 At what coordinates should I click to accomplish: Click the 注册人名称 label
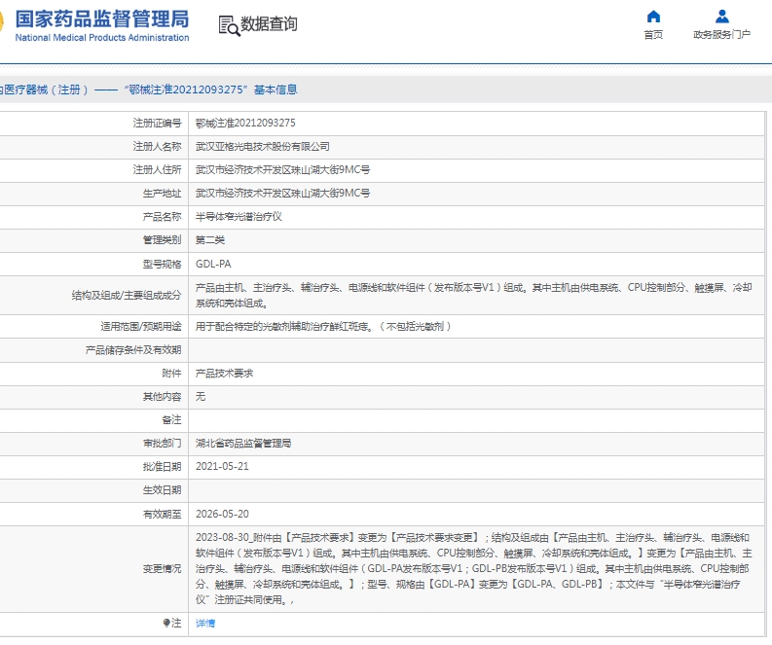tap(157, 147)
